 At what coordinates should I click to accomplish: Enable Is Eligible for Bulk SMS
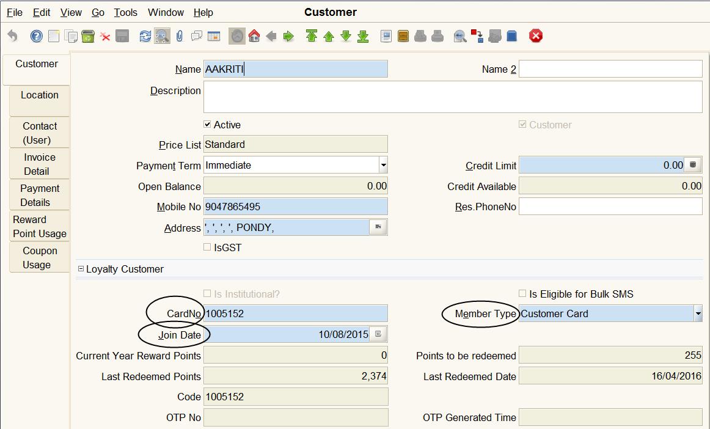(522, 293)
